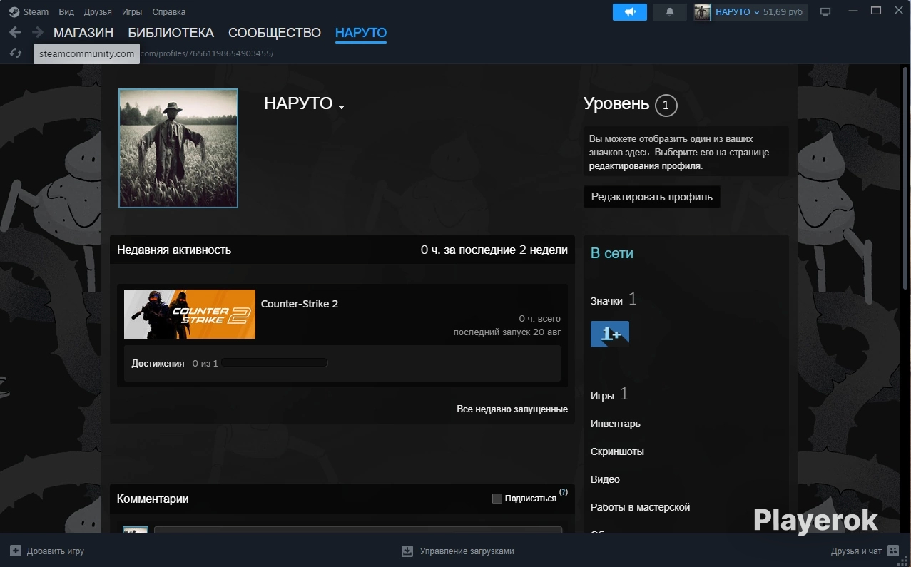
Task: Open the редактирования профиля link
Action: (x=645, y=165)
